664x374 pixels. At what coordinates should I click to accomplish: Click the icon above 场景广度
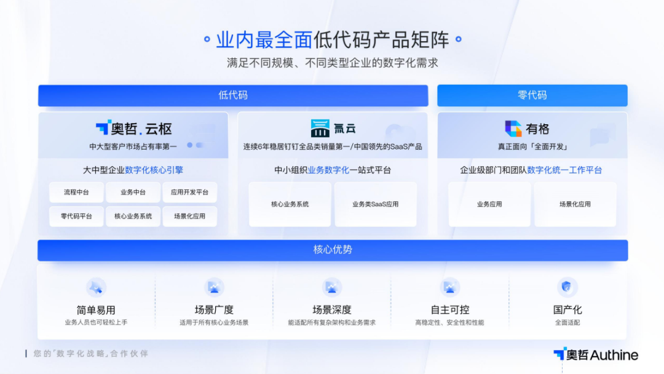214,288
